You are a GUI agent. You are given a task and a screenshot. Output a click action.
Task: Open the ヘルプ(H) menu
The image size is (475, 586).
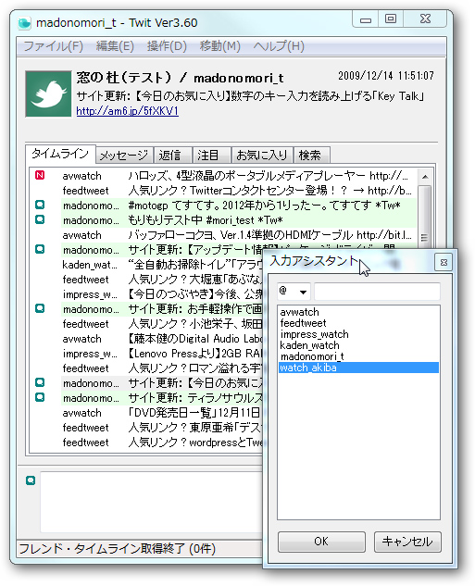[x=279, y=46]
